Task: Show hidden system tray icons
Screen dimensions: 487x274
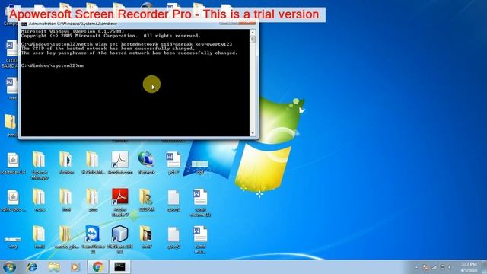Action: pos(416,267)
